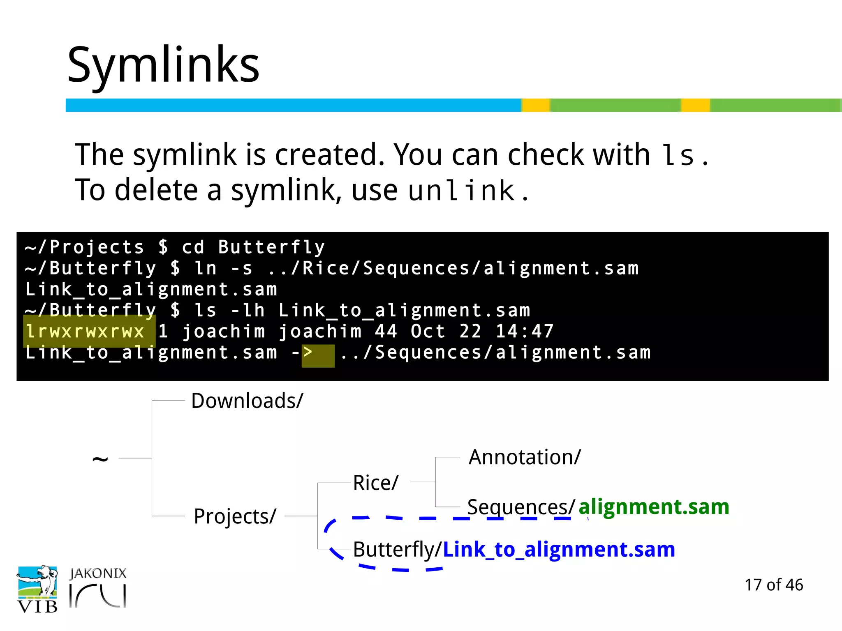Click the line 'To delete a symlink, use unlink.'
The width and height of the screenshot is (842, 631).
click(x=301, y=190)
